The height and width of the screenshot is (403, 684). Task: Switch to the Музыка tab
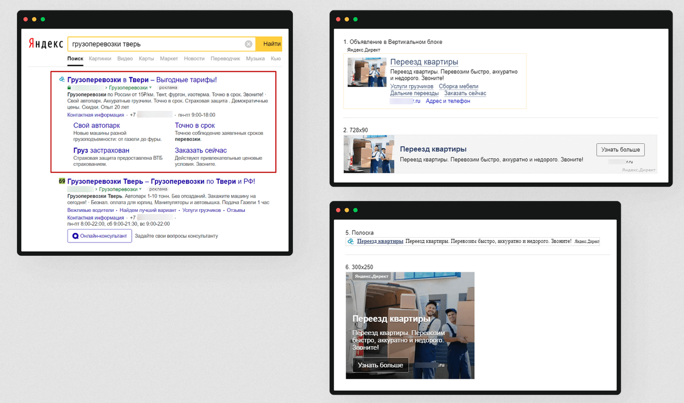pos(255,58)
